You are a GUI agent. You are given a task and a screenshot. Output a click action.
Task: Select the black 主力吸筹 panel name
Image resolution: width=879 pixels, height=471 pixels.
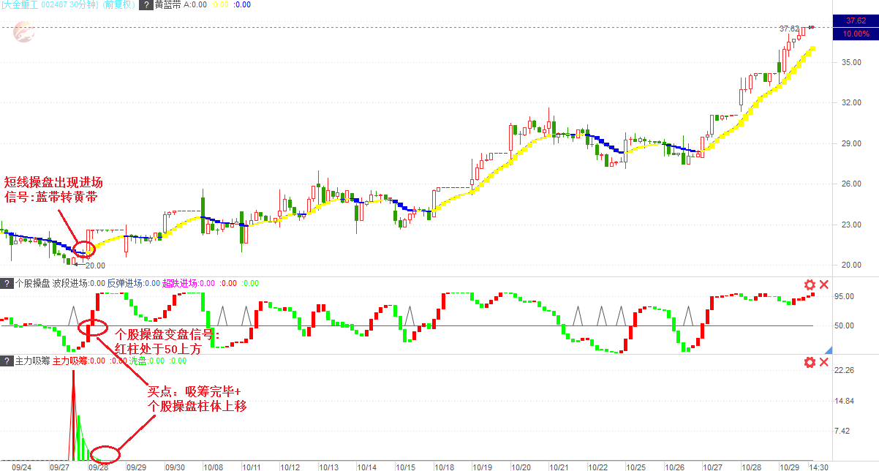click(x=31, y=361)
